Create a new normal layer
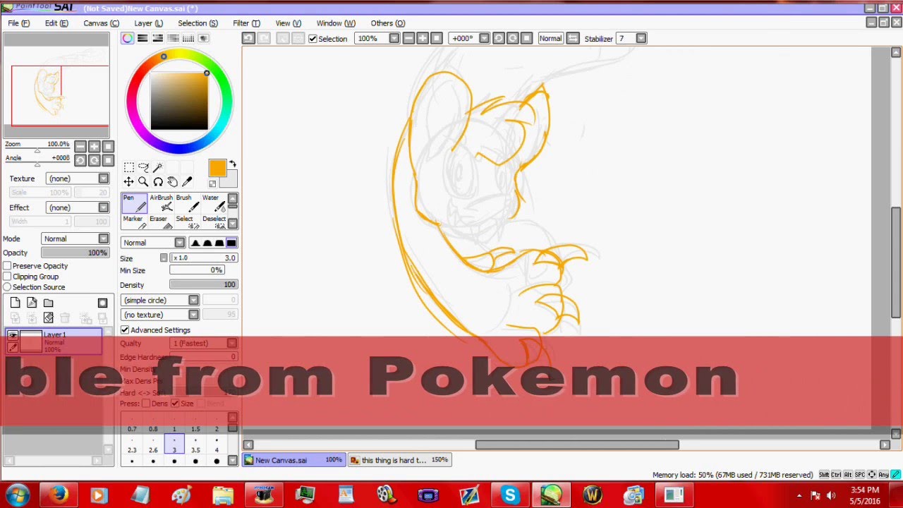This screenshot has height=508, width=903. pos(15,303)
